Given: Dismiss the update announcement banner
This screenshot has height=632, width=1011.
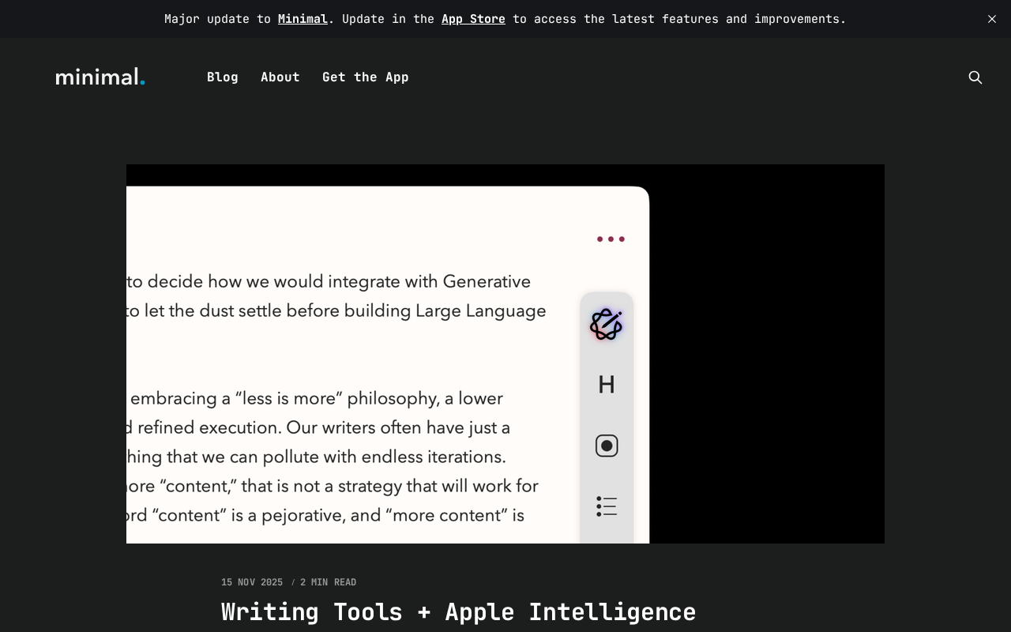Looking at the screenshot, I should (992, 19).
